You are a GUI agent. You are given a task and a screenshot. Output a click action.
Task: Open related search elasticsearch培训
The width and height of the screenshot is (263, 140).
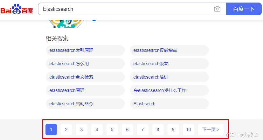coord(169,77)
